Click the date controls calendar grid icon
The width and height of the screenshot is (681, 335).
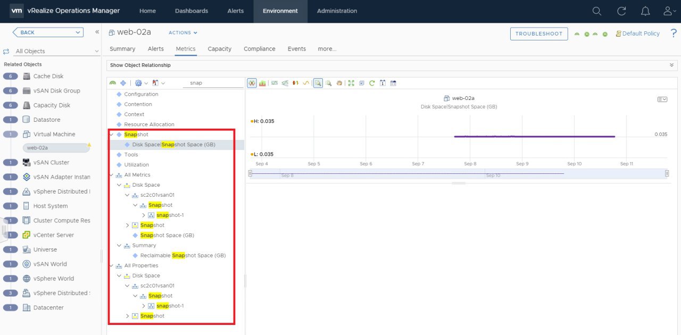(x=393, y=83)
